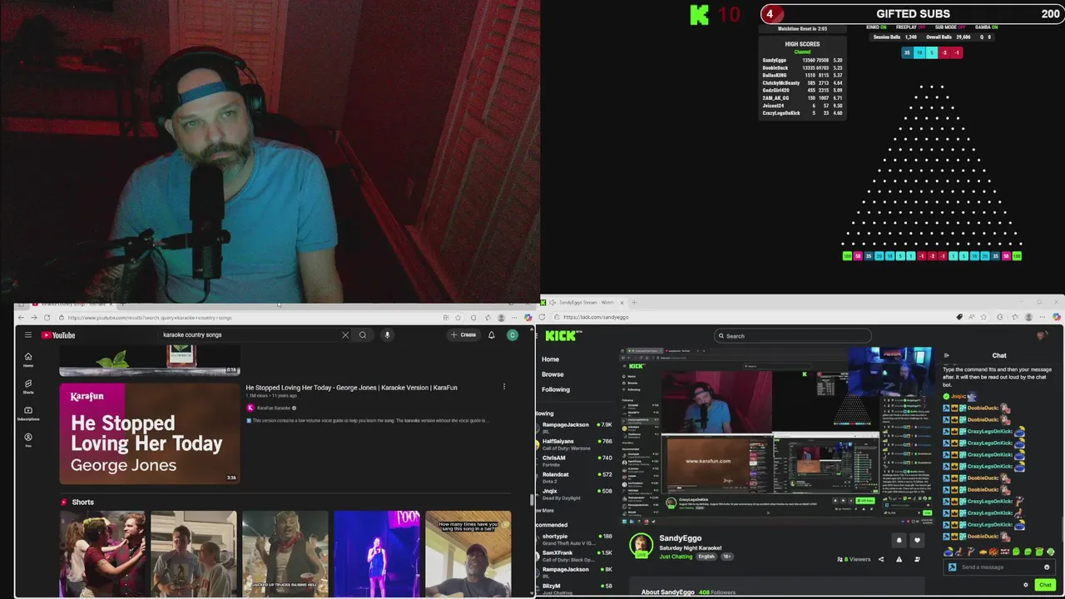Send message with green Chat button
Viewport: 1065px width, 599px height.
(x=1045, y=585)
